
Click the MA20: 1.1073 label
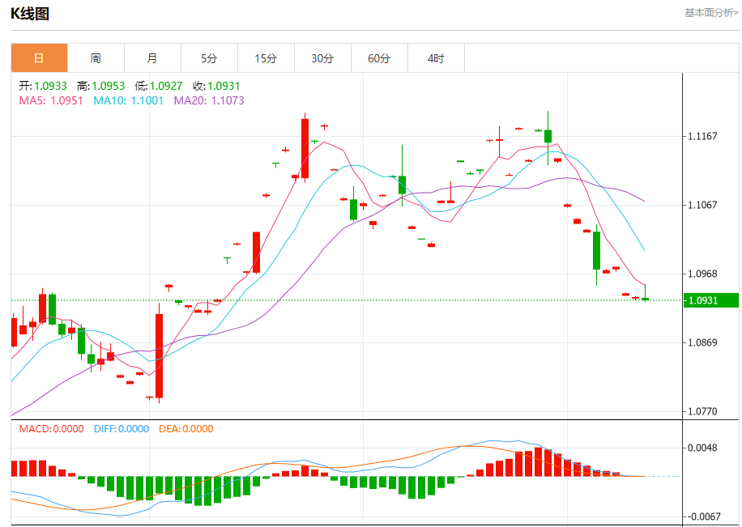pos(209,100)
